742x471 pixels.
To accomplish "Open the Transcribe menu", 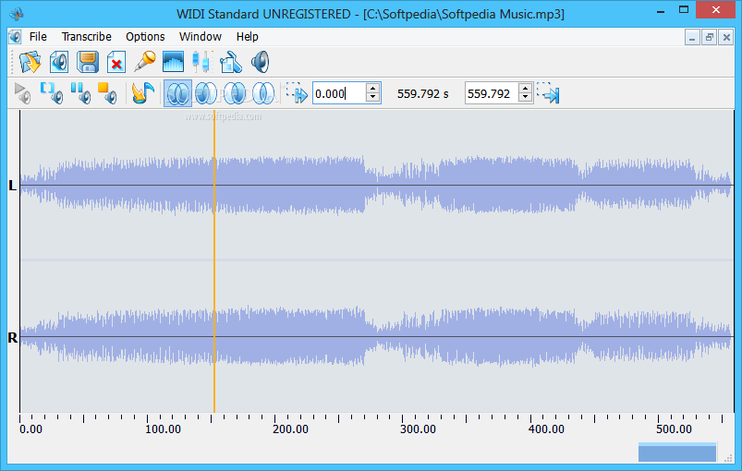I will pos(87,36).
